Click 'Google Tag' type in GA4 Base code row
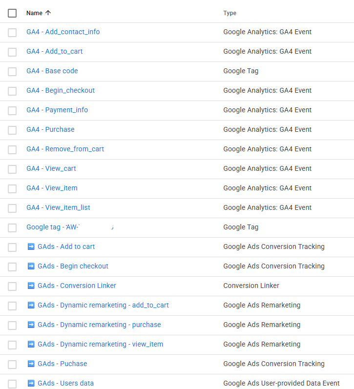The height and width of the screenshot is (389, 354). (x=241, y=71)
